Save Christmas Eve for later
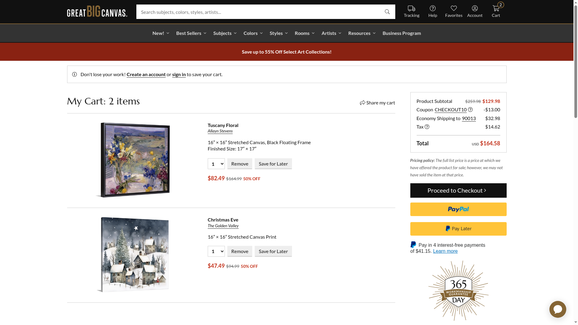578x325 pixels. click(273, 251)
